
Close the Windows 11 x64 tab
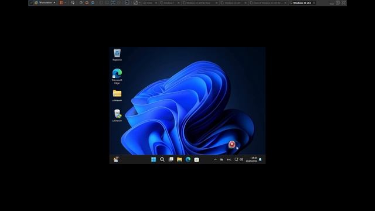tap(314, 3)
